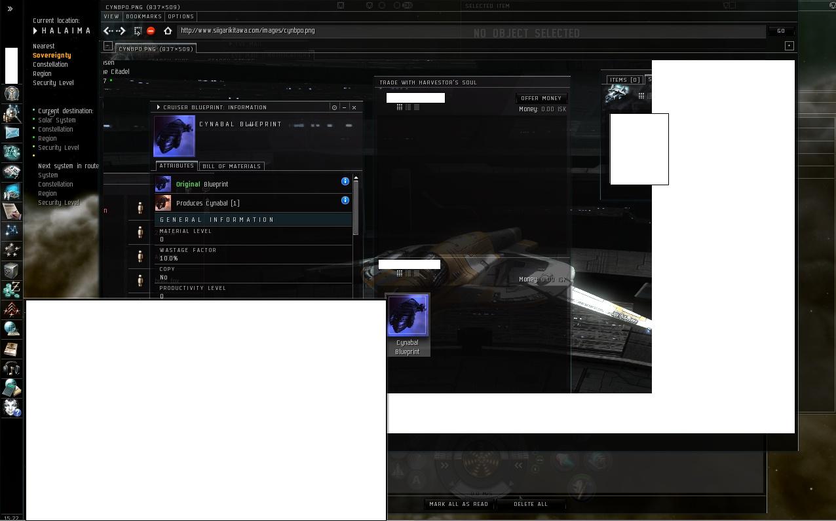836x521 pixels.
Task: Expand the Neocom sidebar with the double-arrow
Action: click(x=10, y=9)
